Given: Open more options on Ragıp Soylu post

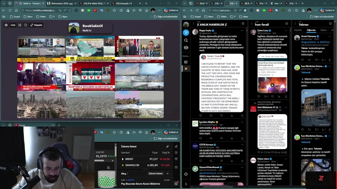Looking at the screenshot, I should pyautogui.click(x=242, y=30).
